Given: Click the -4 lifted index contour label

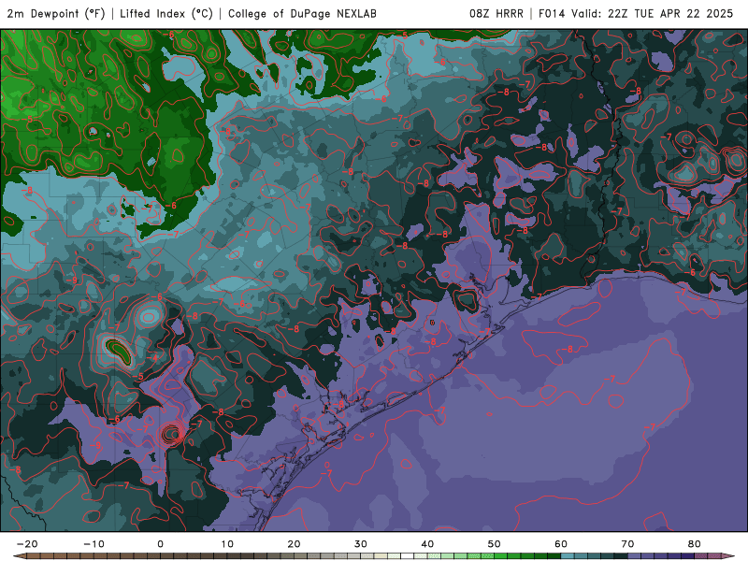Looking at the screenshot, I should 152,358.
